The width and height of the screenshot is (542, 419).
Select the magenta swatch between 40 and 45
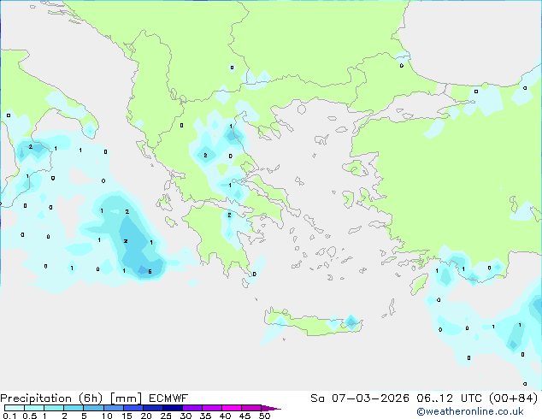[x=232, y=408]
